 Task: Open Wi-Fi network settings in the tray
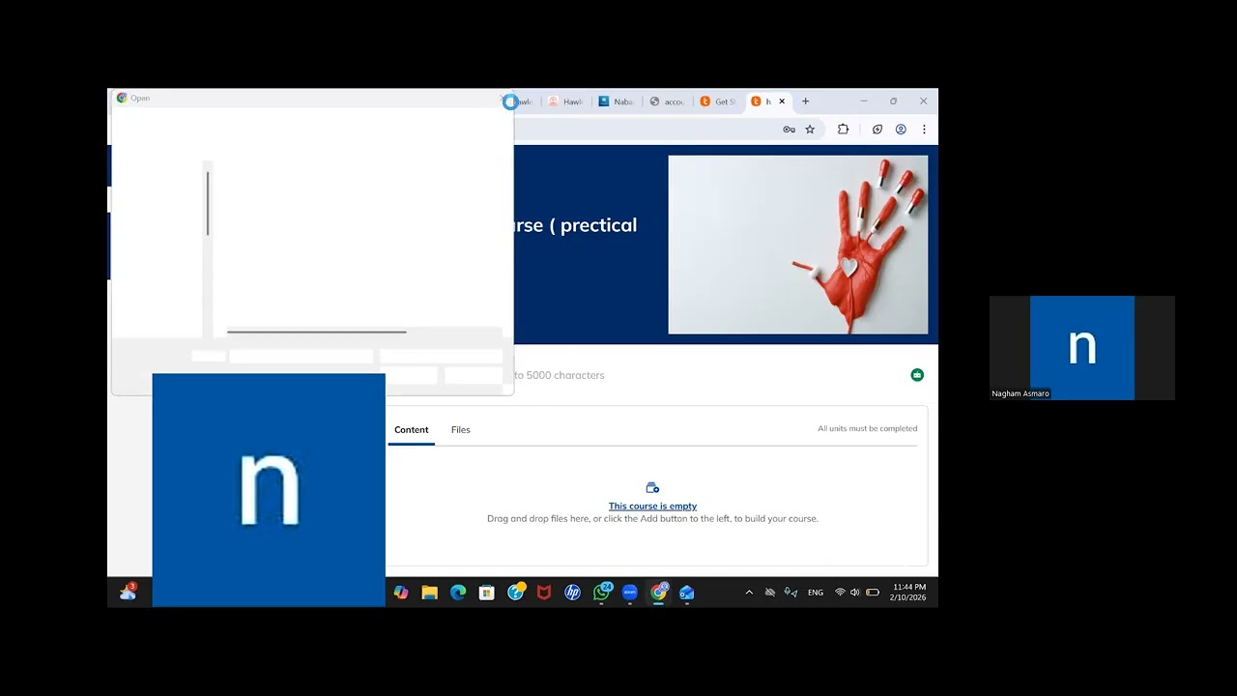coord(840,593)
